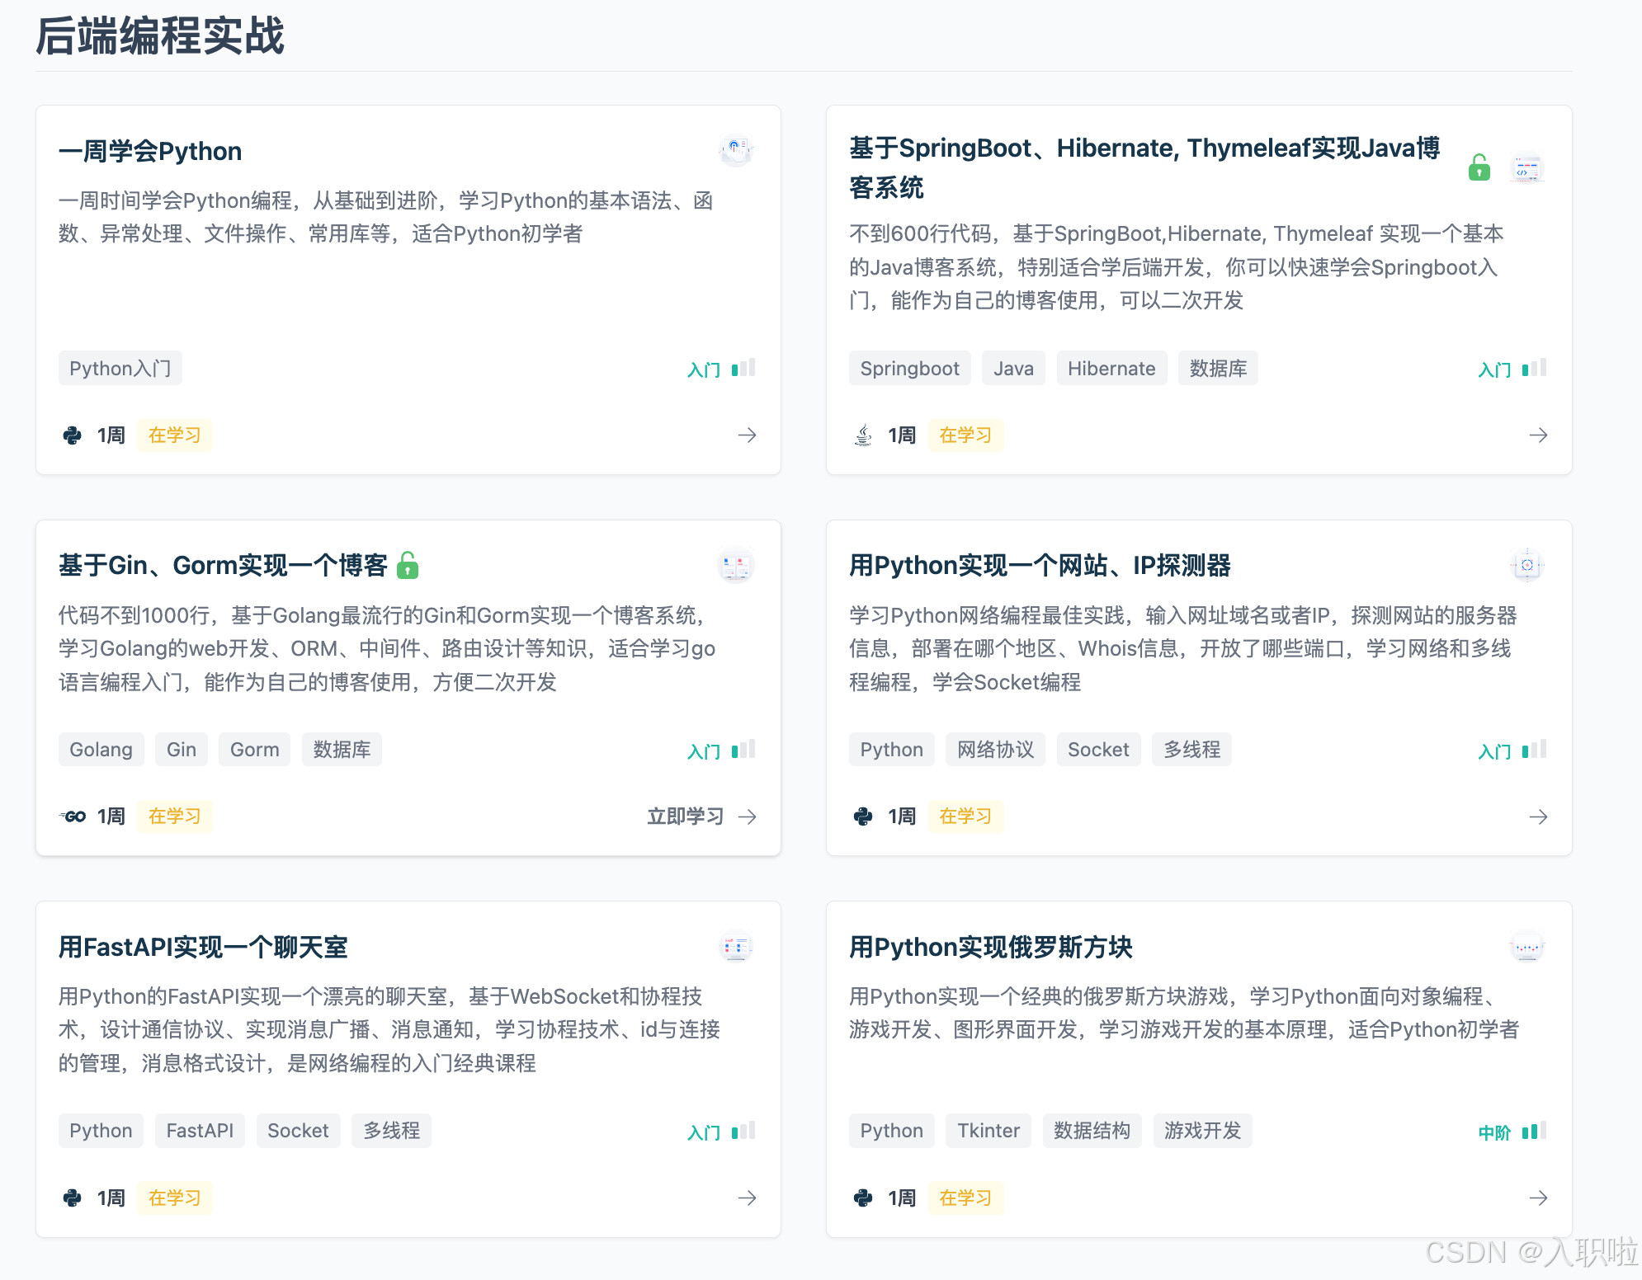
Task: Click green unlock icon on SpringBoot blog card
Action: 1479,168
